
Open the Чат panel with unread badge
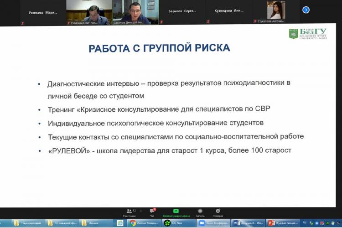(152, 213)
